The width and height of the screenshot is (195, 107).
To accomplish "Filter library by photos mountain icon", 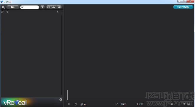I will [x=54, y=7].
